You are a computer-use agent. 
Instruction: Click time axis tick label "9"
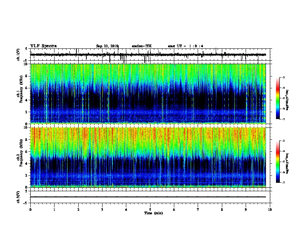pos(246,210)
